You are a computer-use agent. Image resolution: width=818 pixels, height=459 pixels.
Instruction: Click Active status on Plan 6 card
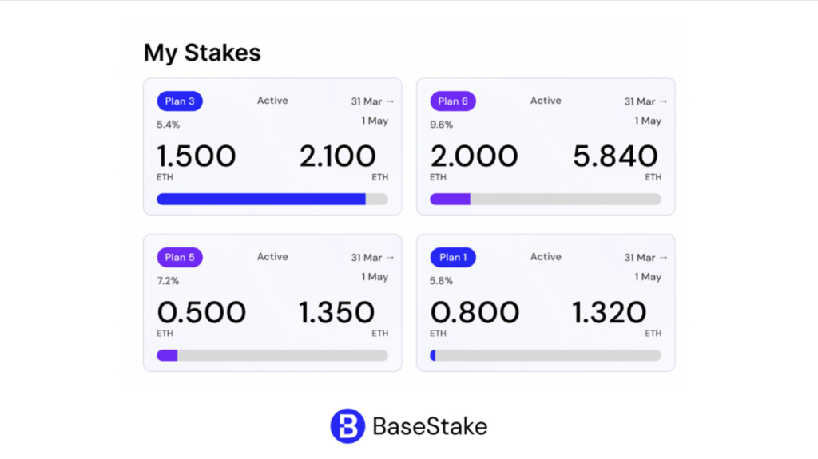546,101
